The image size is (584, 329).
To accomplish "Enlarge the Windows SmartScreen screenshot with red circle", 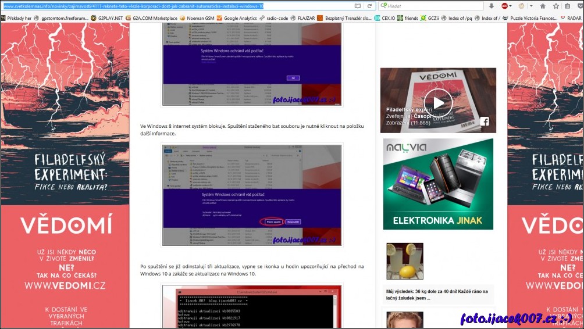I will tap(252, 195).
